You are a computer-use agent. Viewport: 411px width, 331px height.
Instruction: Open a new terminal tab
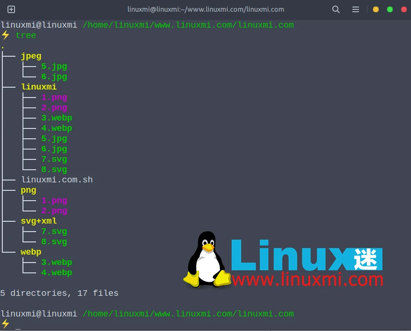pos(11,9)
